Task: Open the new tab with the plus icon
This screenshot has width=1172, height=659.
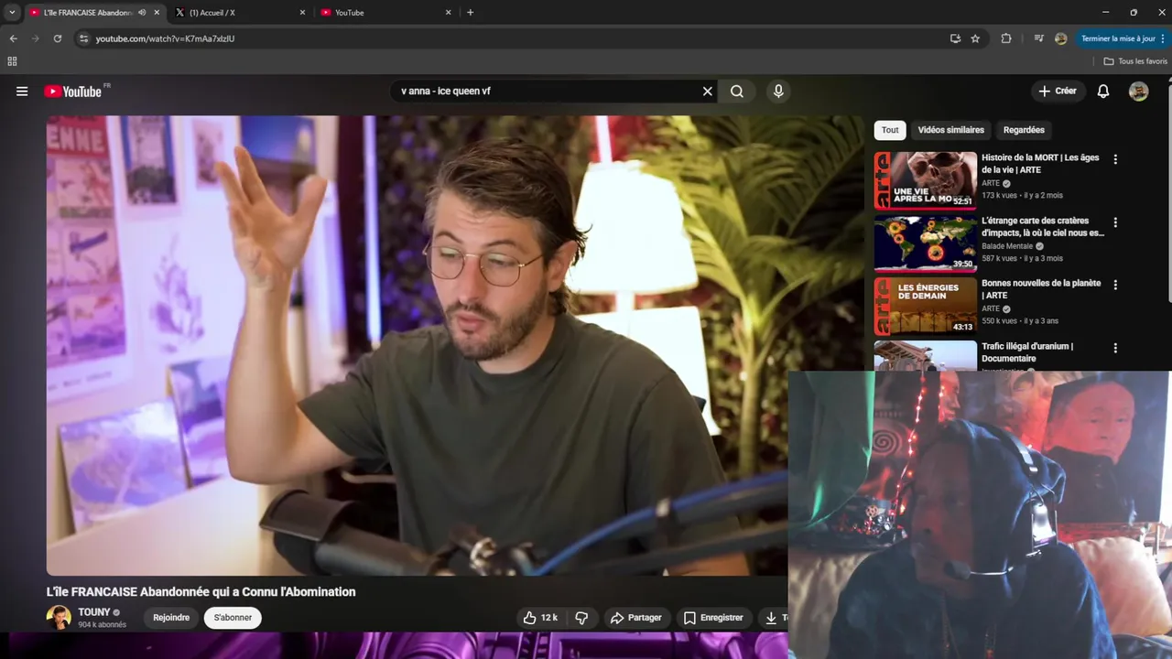Action: tap(470, 13)
